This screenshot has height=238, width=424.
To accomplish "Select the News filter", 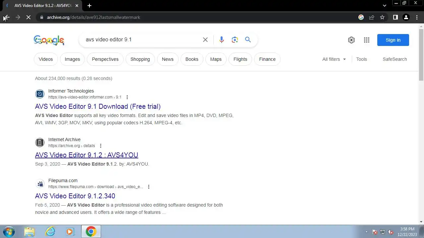I will [x=168, y=59].
